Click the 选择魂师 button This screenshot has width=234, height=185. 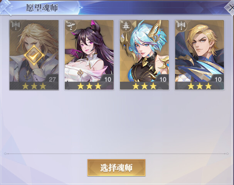116,168
